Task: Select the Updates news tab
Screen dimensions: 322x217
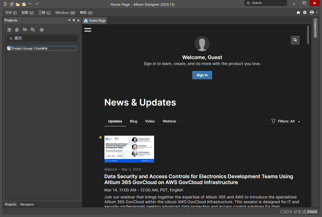Action: click(115, 121)
